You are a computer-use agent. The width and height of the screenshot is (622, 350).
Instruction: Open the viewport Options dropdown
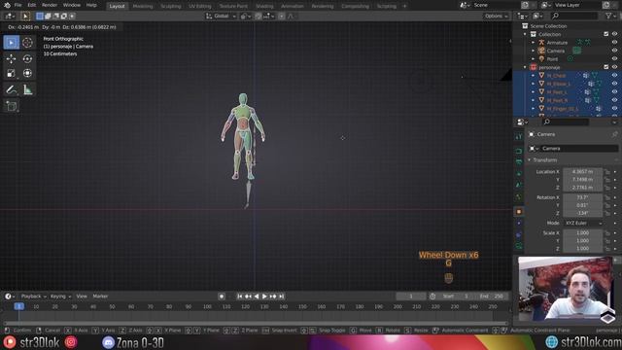[496, 17]
